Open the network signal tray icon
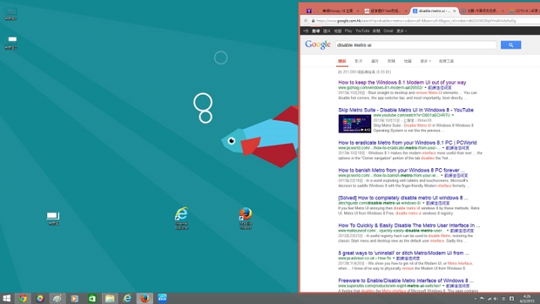 click(x=489, y=299)
